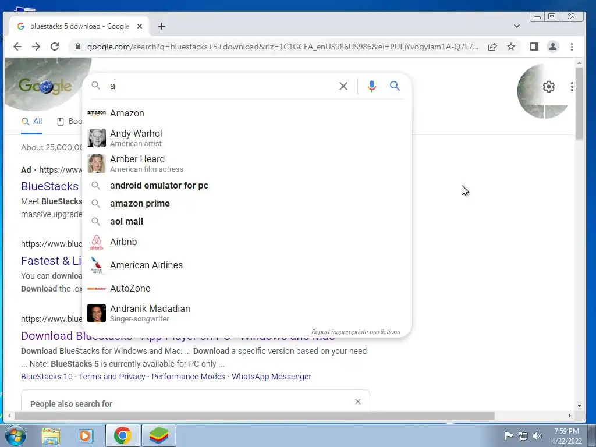This screenshot has height=447, width=596.
Task: Close the bluestacks 5 download tab
Action: point(140,26)
